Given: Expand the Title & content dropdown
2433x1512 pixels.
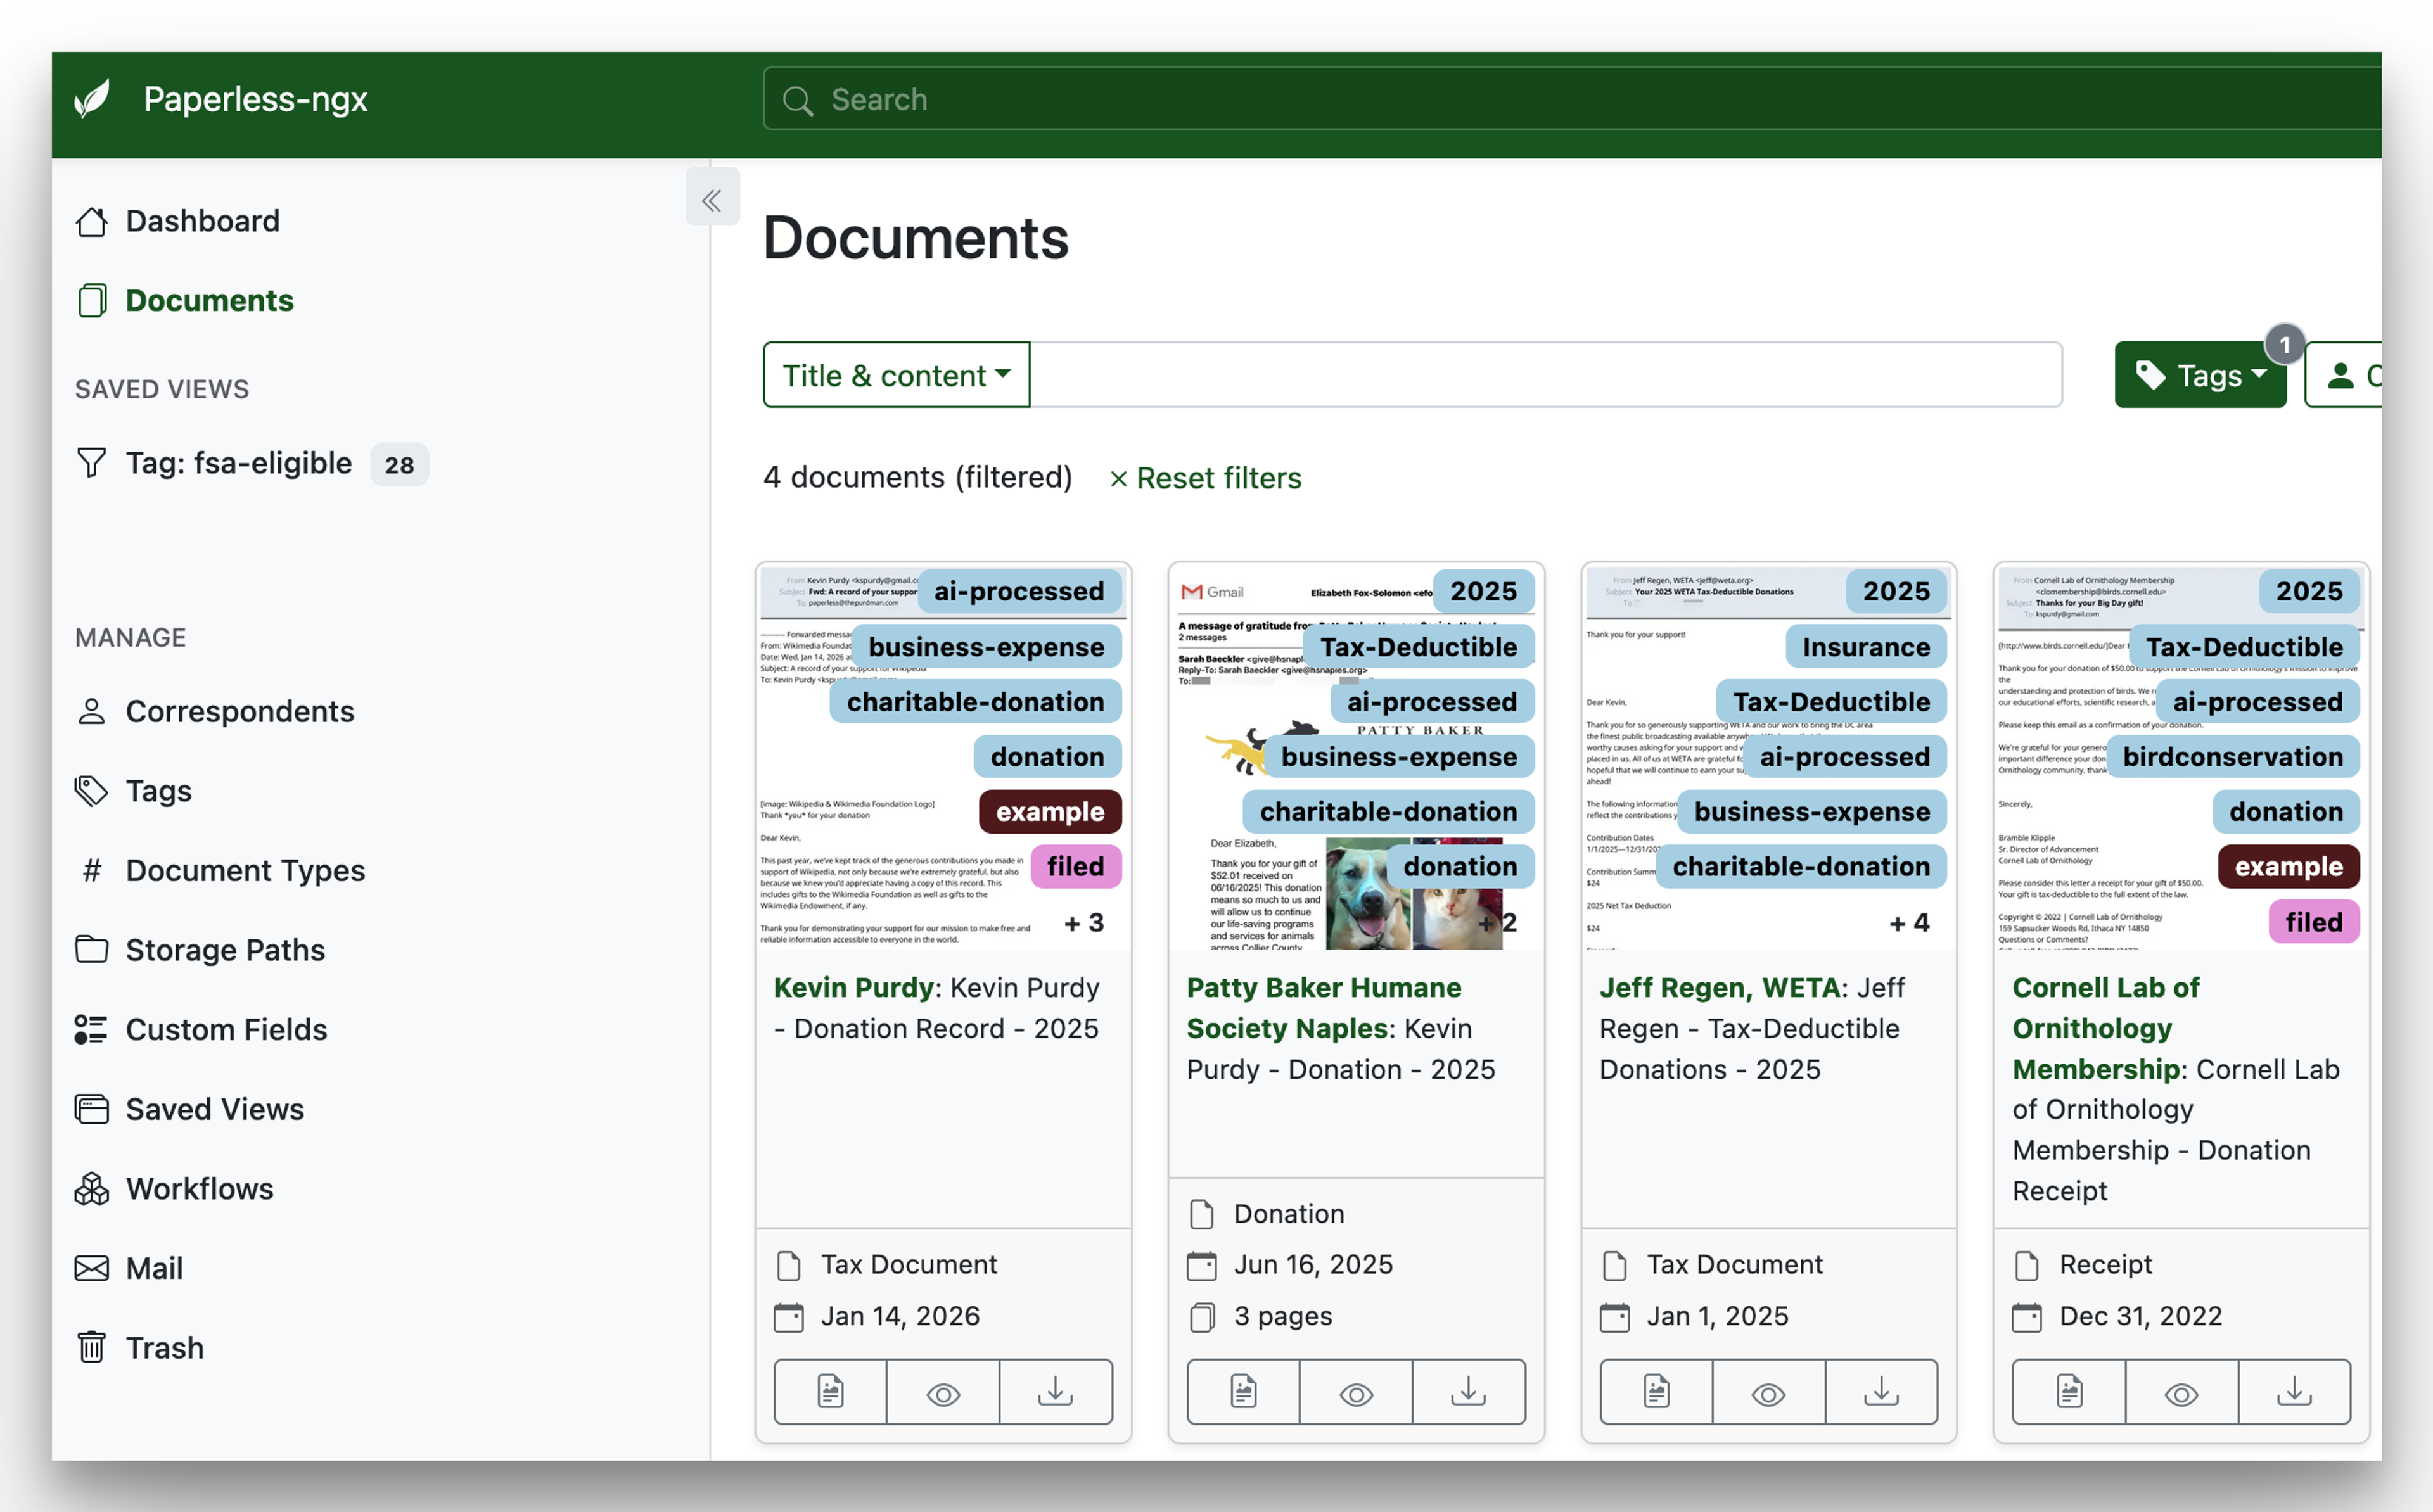Looking at the screenshot, I should tap(896, 375).
